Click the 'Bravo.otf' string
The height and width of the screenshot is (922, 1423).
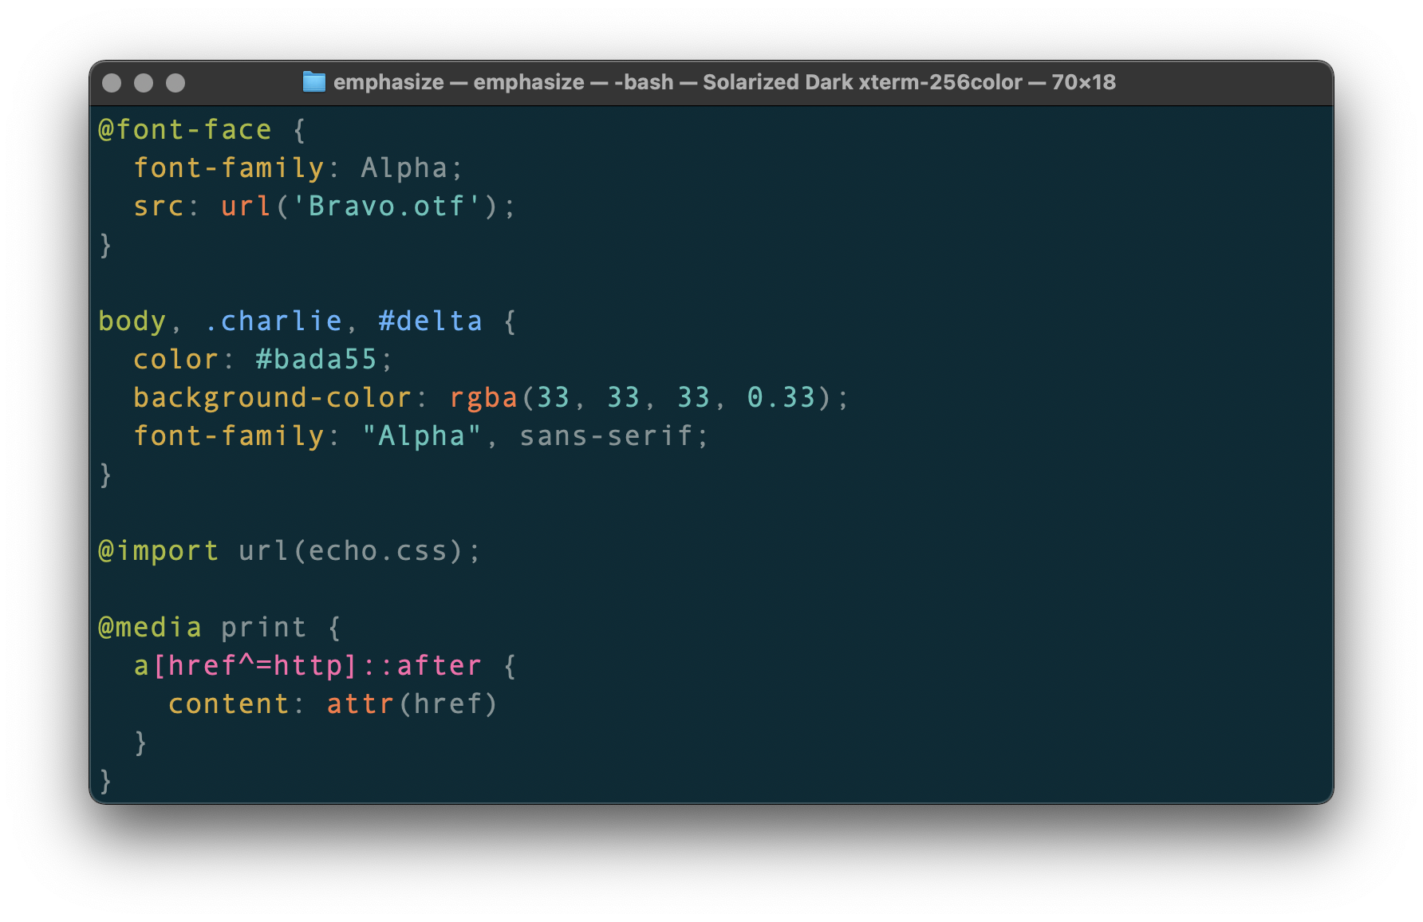pyautogui.click(x=387, y=206)
